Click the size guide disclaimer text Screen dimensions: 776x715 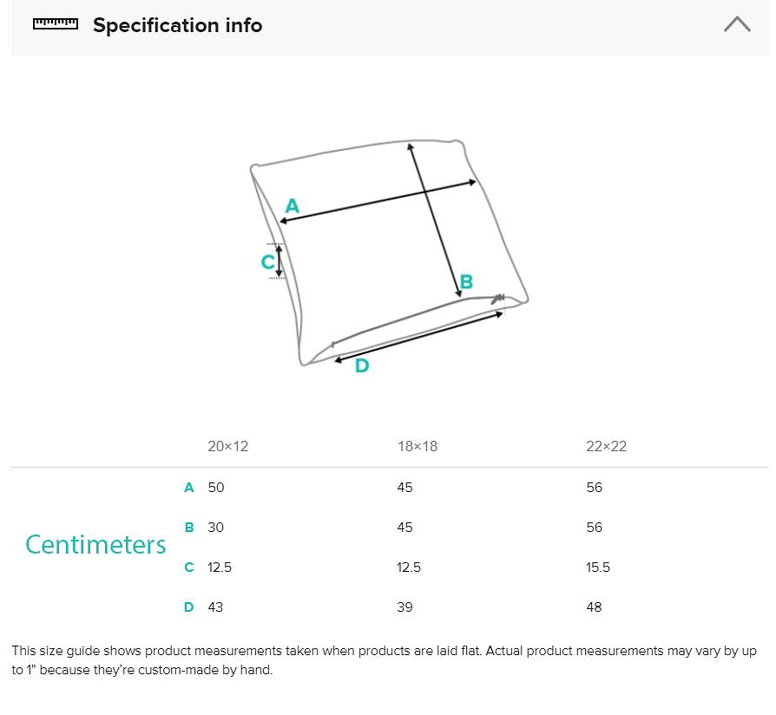pos(382,660)
